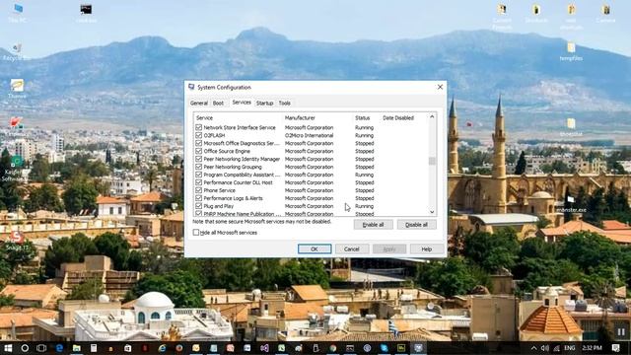Cancel the System Configuration dialog

click(352, 248)
